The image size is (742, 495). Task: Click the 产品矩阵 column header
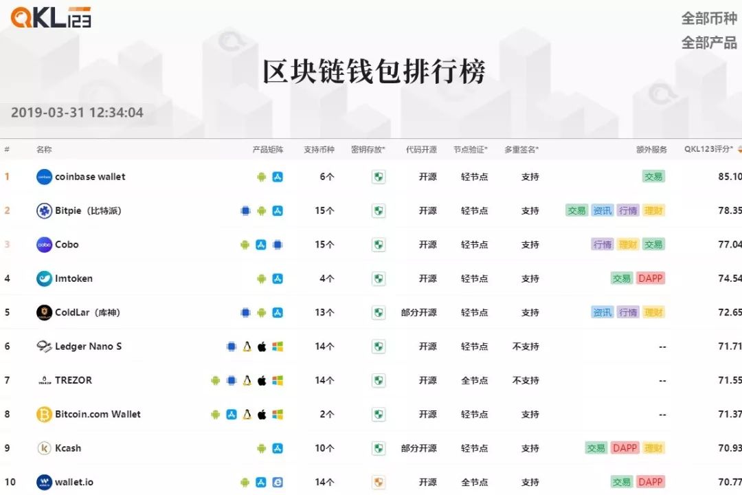point(268,150)
